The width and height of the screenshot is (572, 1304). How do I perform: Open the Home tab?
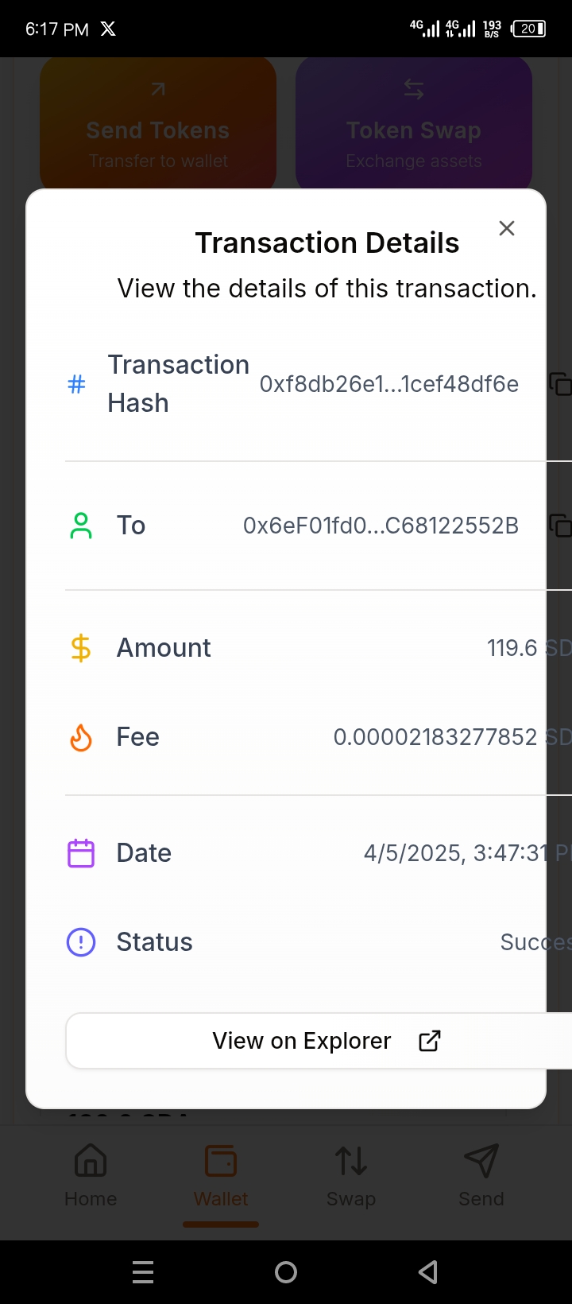91,1176
